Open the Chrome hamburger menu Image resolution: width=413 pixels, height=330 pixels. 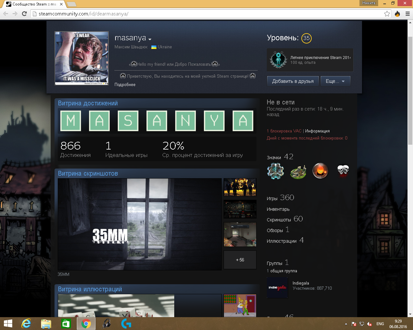(408, 14)
